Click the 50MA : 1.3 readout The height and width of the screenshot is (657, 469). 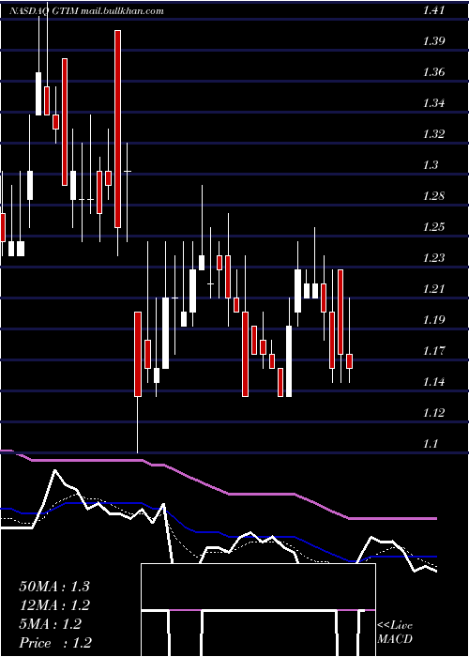click(x=54, y=587)
